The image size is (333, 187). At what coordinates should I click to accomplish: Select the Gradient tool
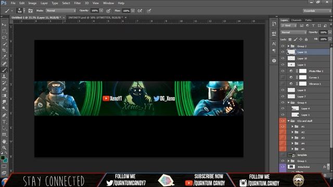[x=4, y=96]
